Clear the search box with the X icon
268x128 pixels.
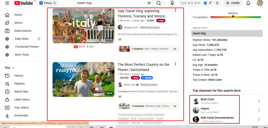[x=149, y=3]
